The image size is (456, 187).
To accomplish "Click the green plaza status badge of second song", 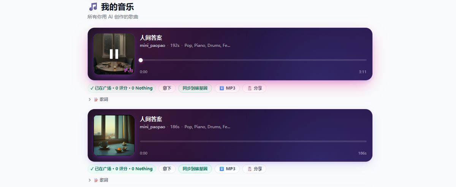I will 122,169.
